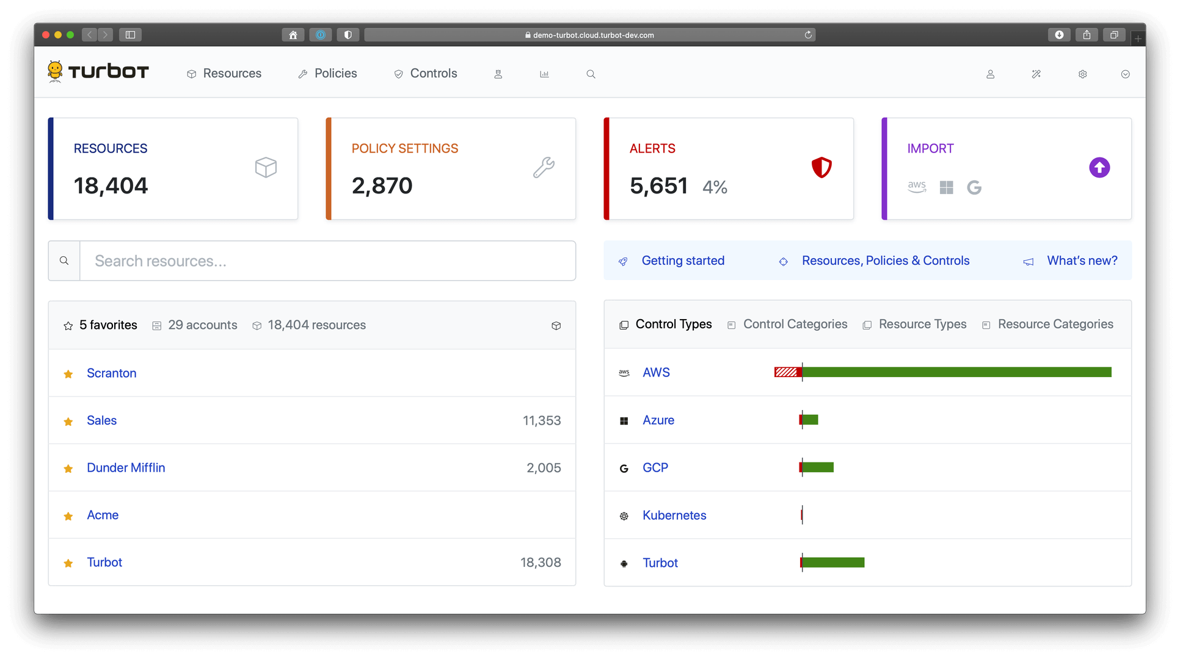Toggle the star next to Turbot favorite
This screenshot has width=1180, height=659.
coord(68,563)
